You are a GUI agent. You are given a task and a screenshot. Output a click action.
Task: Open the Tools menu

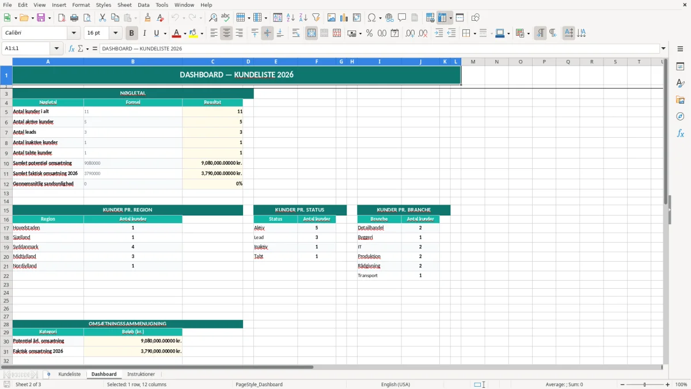coord(162,5)
